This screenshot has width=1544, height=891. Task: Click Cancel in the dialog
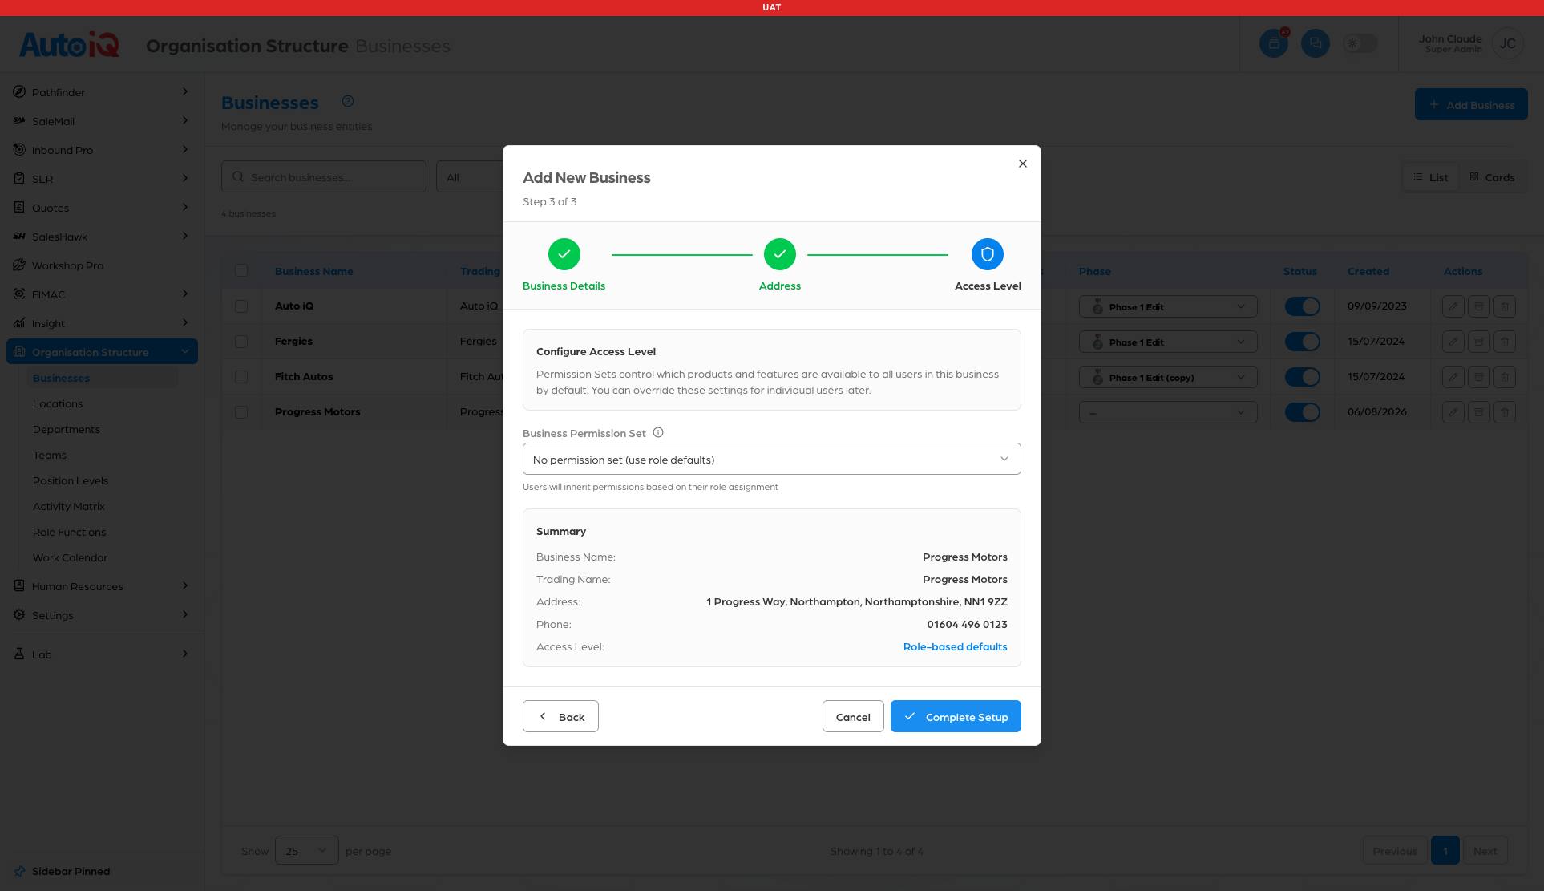point(853,716)
